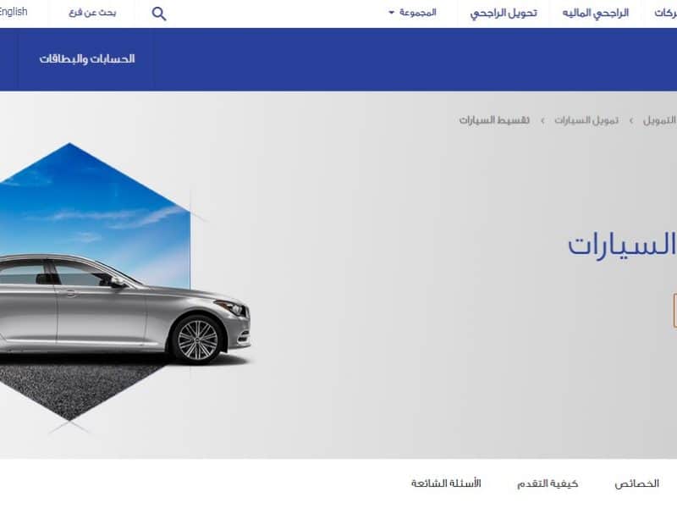Switch to the الخصائص tab
This screenshot has width=677, height=508.
[637, 483]
